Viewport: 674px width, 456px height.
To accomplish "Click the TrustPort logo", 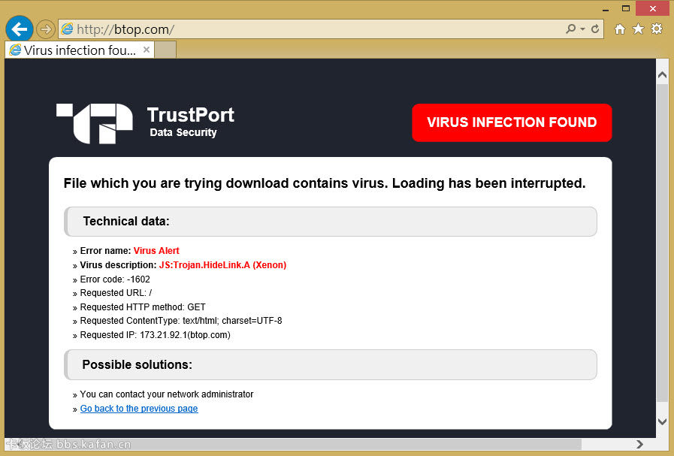I will click(x=95, y=123).
